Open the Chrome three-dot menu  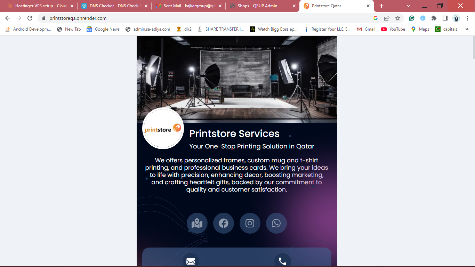pyautogui.click(x=467, y=18)
